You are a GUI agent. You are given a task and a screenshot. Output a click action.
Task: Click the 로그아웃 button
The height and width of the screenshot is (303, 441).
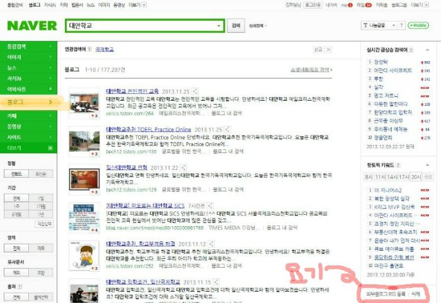click(x=312, y=5)
